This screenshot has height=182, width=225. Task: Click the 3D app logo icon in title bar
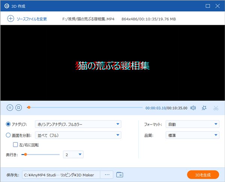pos(7,6)
